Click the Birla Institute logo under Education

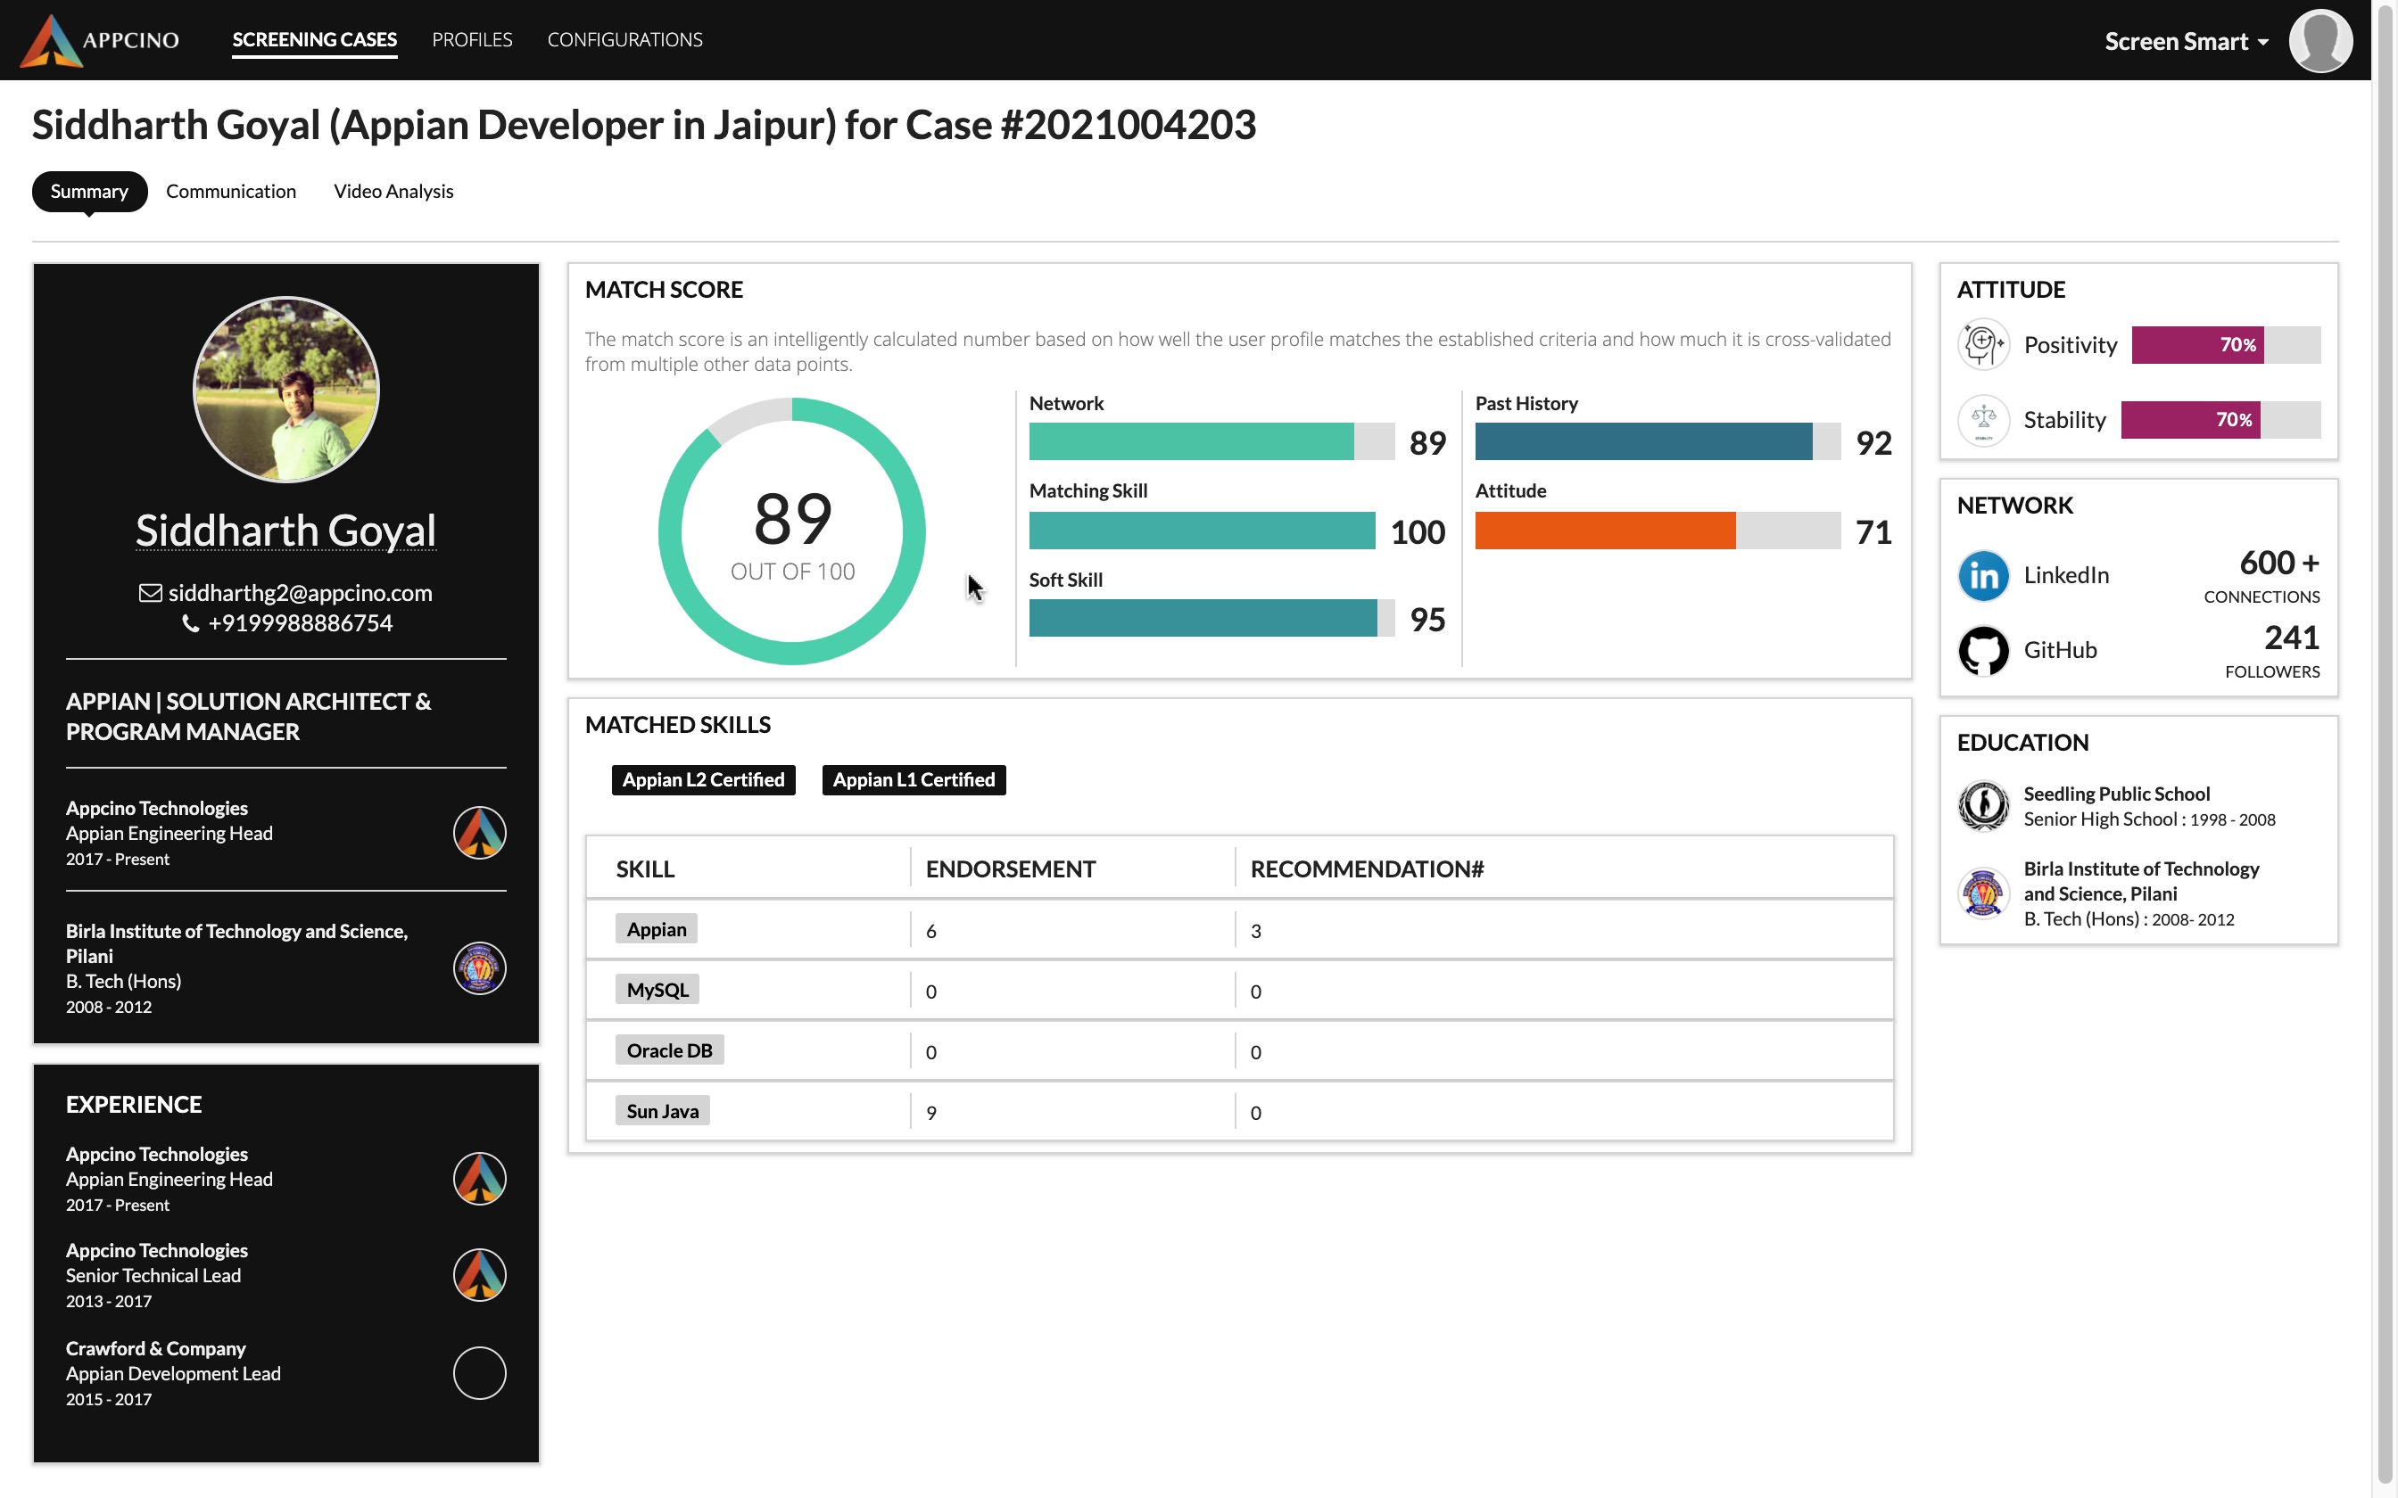point(1984,893)
